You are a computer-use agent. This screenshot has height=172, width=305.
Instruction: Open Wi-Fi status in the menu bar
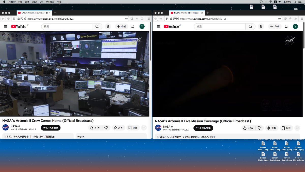(270, 2)
